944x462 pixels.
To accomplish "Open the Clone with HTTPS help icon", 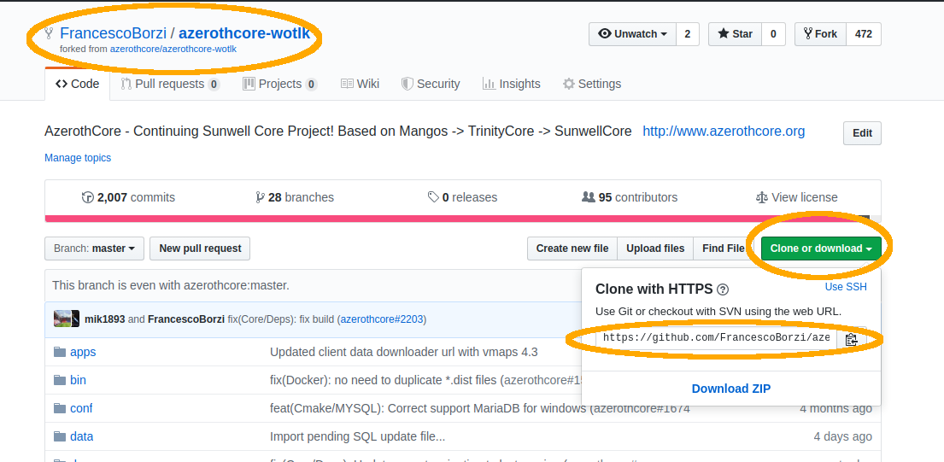I will [723, 290].
